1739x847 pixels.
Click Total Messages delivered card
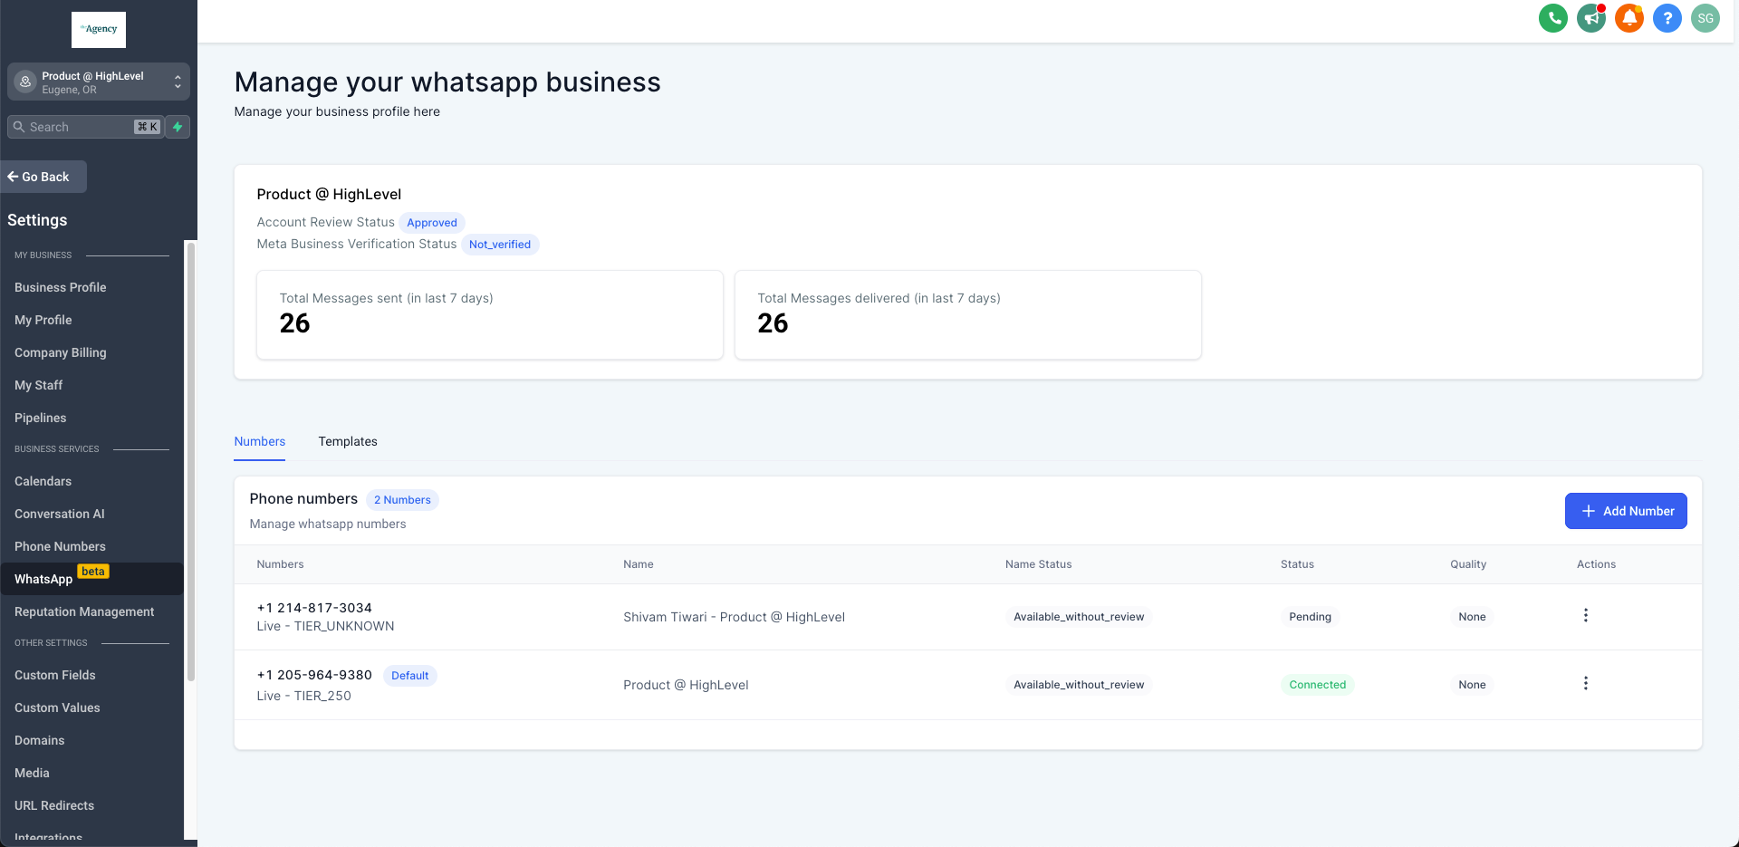tap(968, 315)
